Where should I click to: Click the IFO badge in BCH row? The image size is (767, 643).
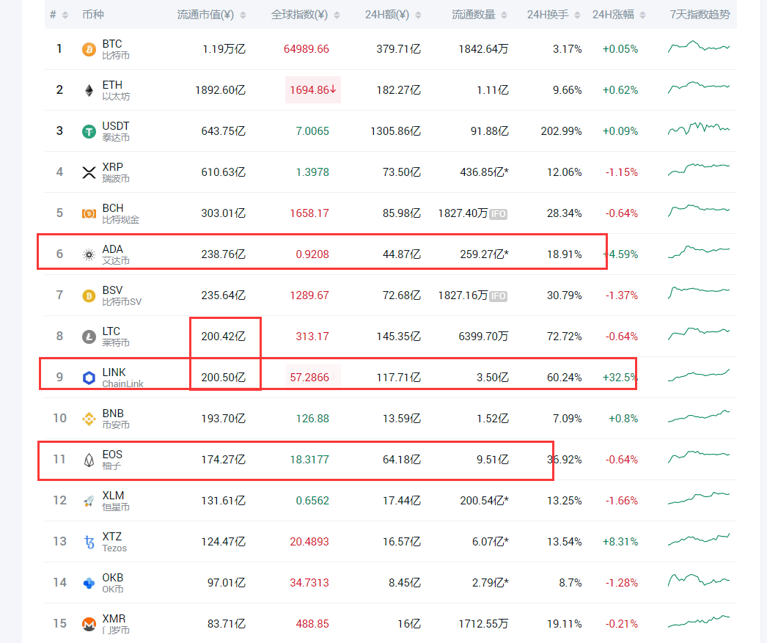pos(499,214)
